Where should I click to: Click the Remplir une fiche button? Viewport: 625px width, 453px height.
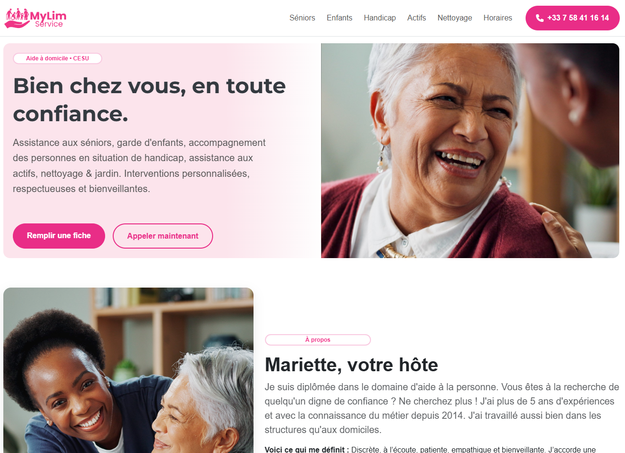(x=59, y=236)
